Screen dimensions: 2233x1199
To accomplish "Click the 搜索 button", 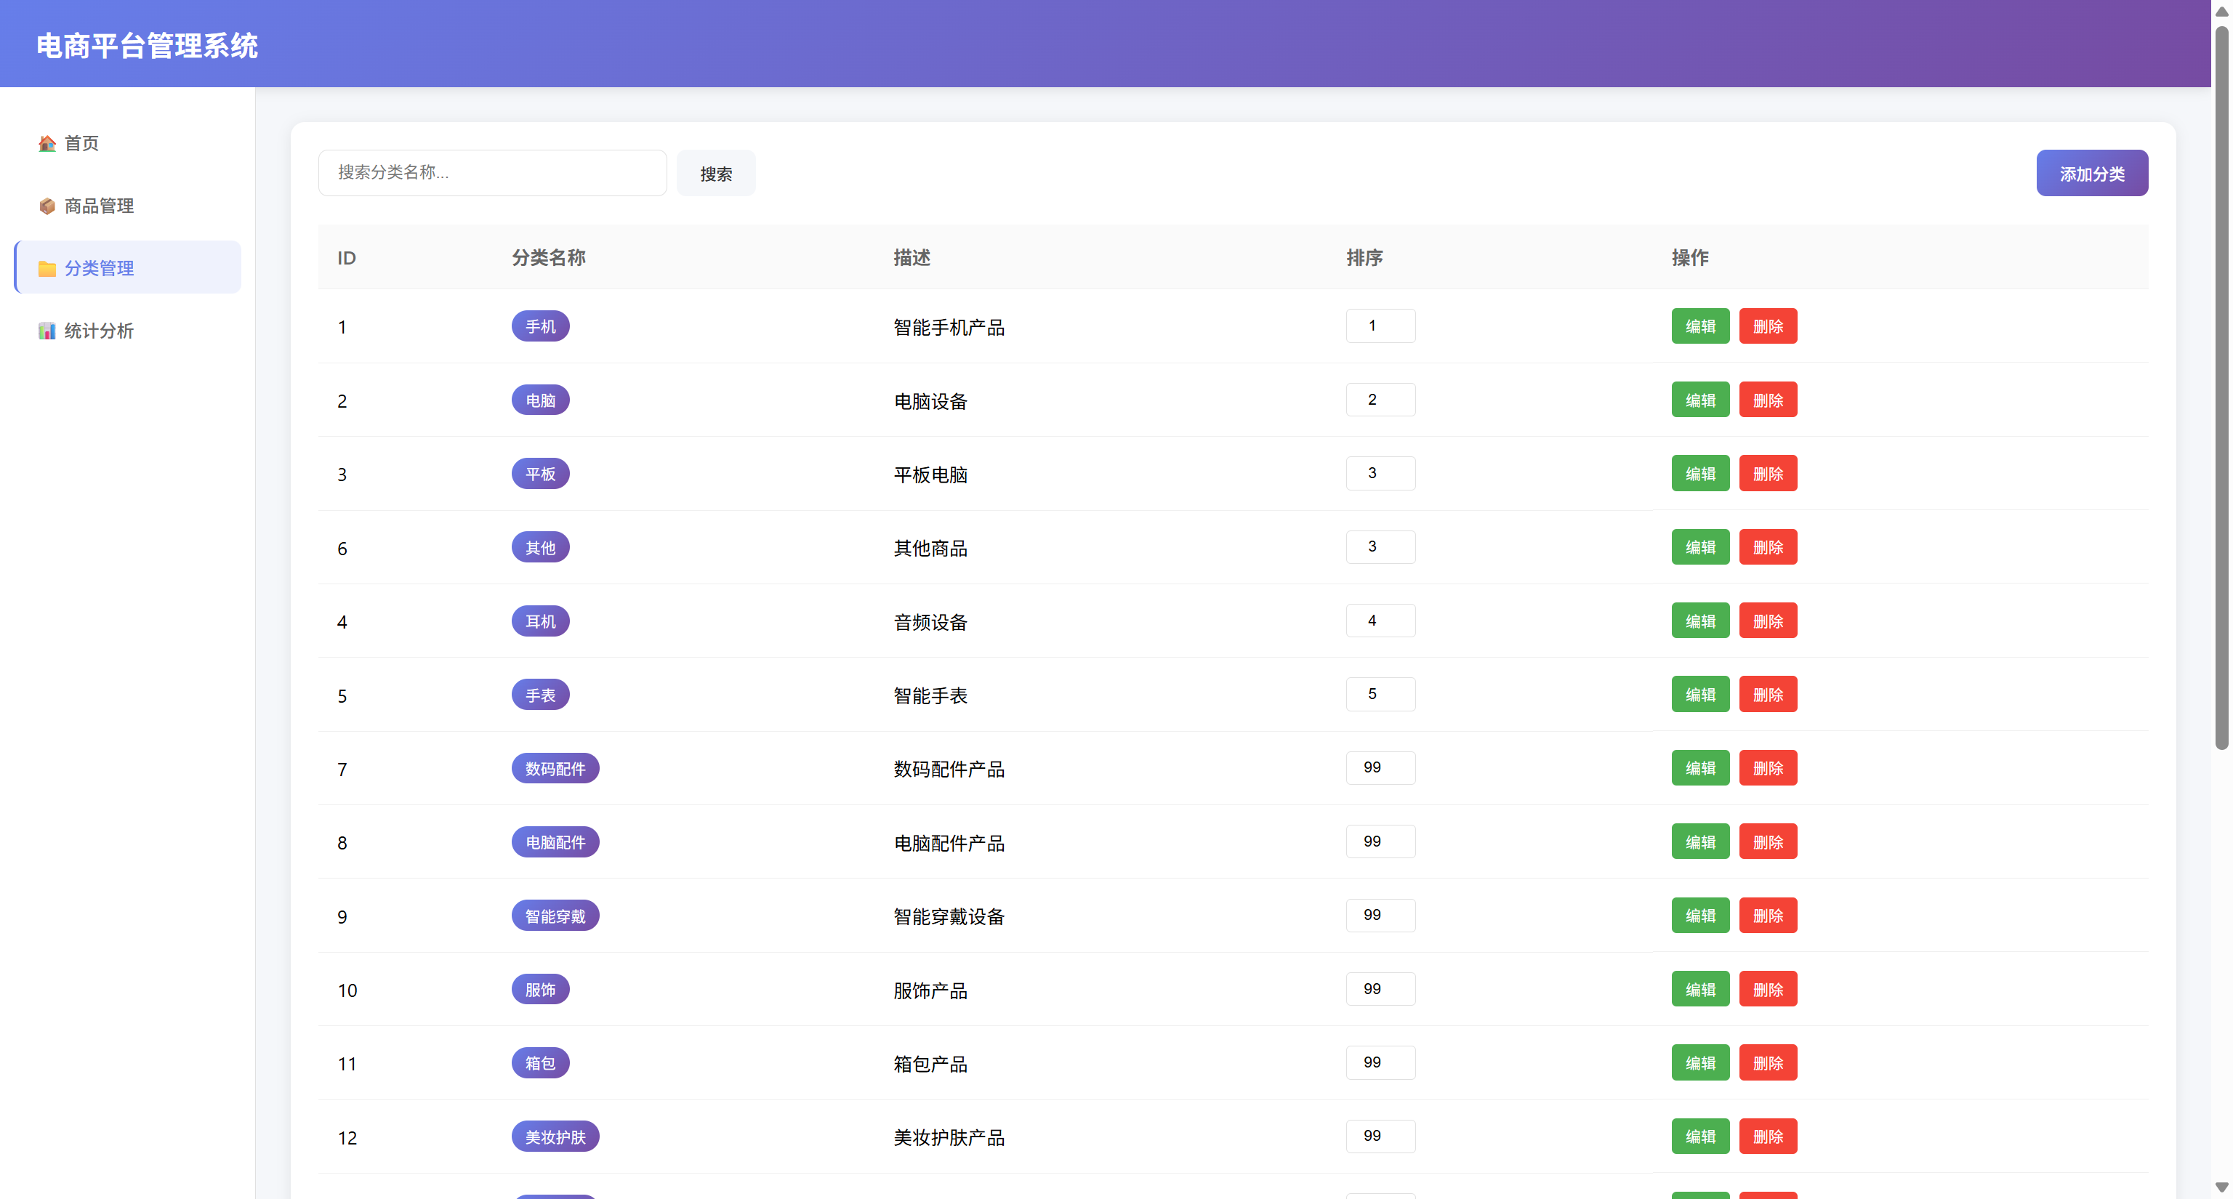I will pos(716,173).
